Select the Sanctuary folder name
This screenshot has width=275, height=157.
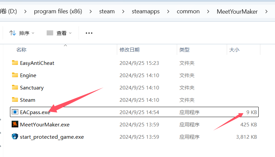[32, 87]
